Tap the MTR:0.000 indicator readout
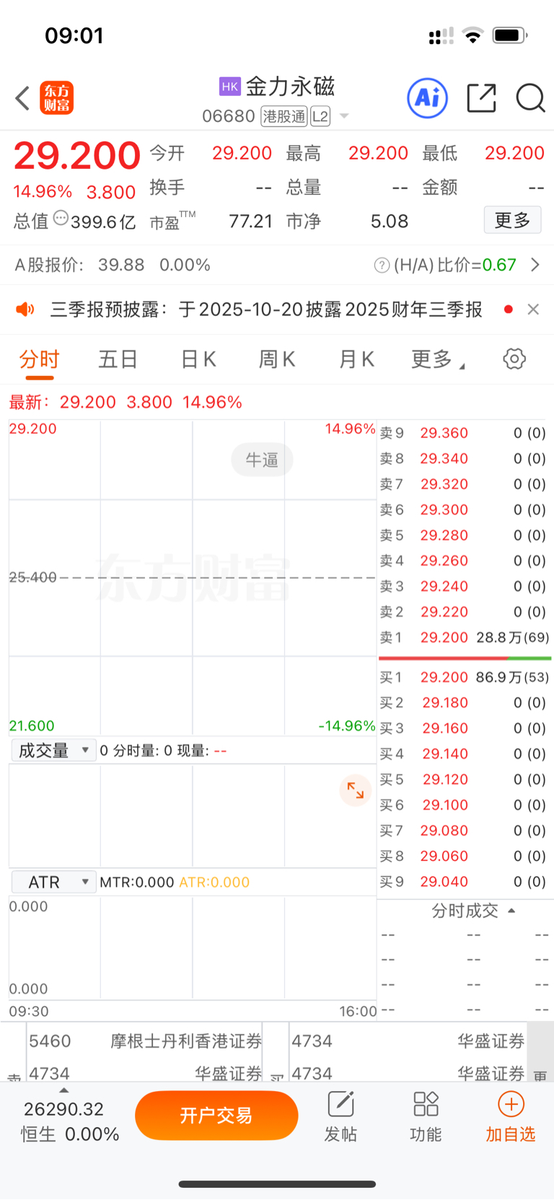This screenshot has height=1200, width=554. (137, 882)
